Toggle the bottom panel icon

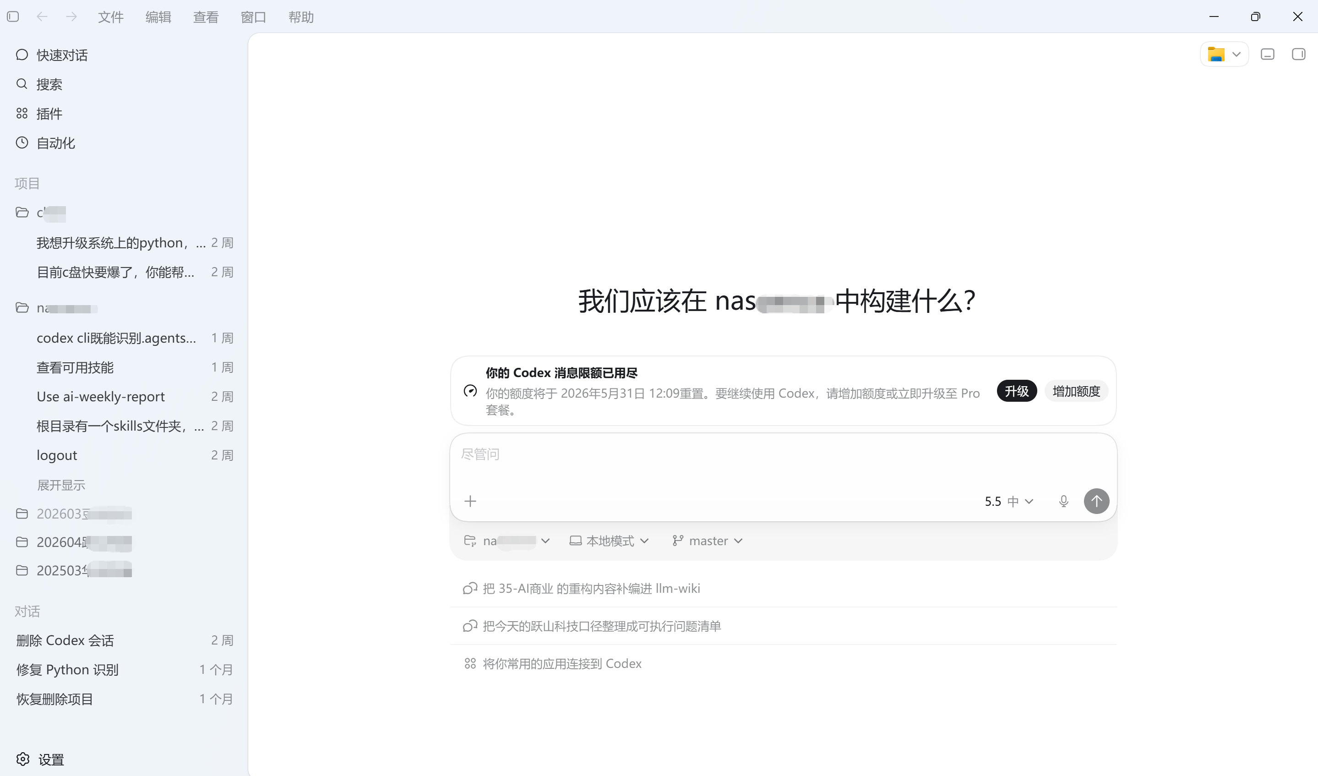(x=1268, y=55)
